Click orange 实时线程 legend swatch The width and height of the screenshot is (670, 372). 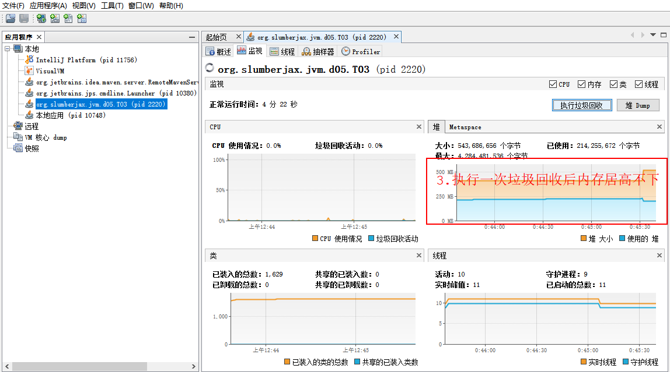tap(583, 362)
